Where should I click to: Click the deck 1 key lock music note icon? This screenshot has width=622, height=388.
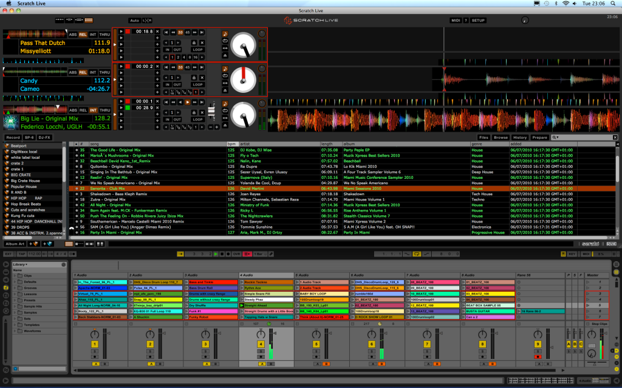(x=225, y=34)
